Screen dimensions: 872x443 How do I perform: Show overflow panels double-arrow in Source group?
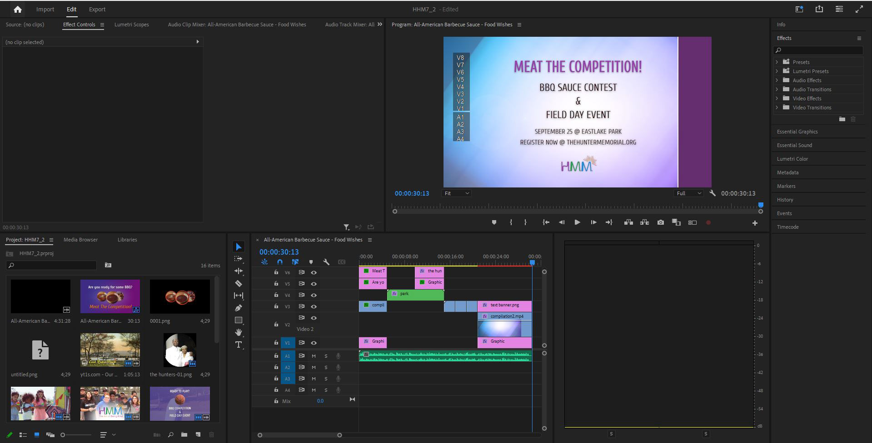click(380, 25)
